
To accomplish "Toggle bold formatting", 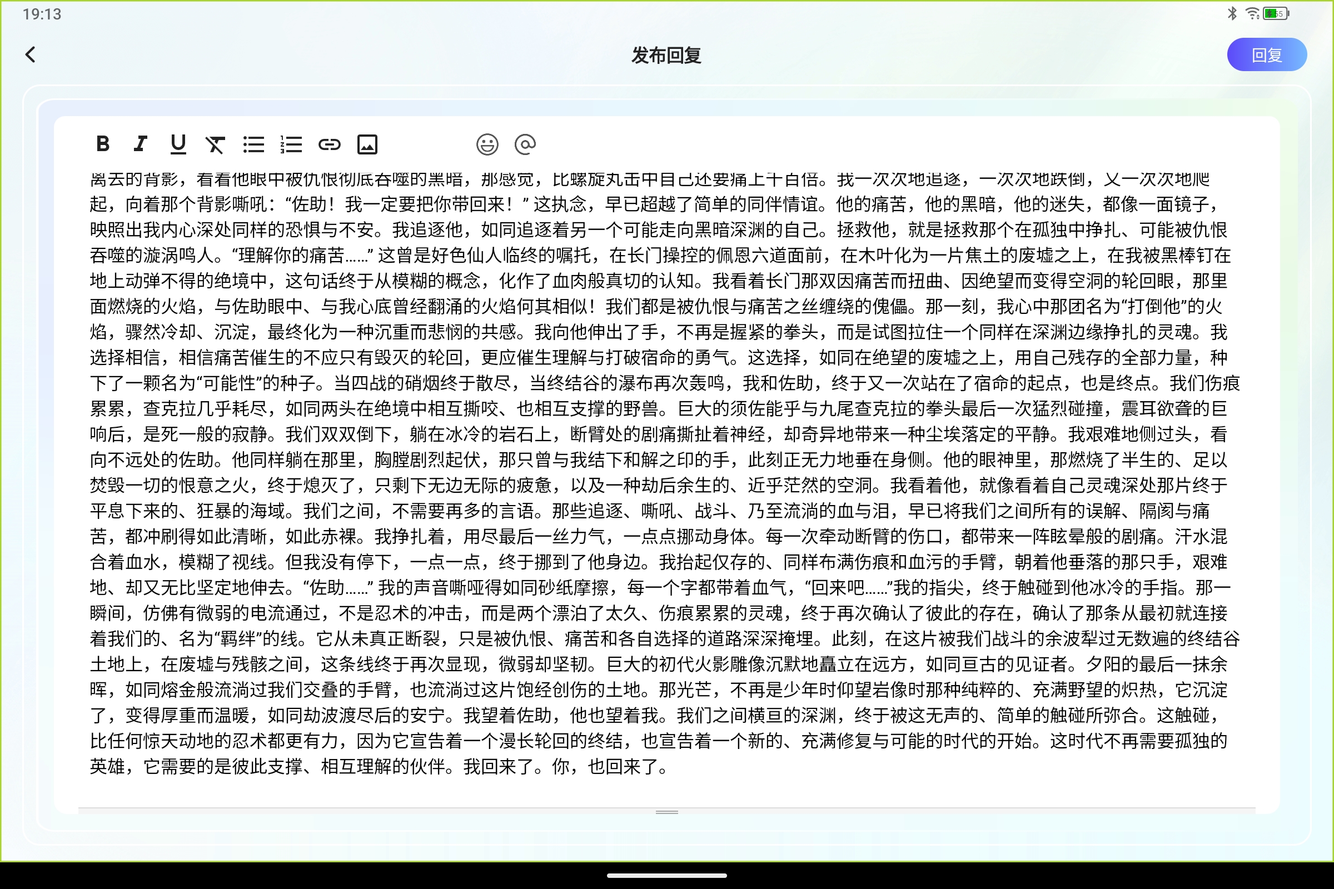I will click(103, 144).
